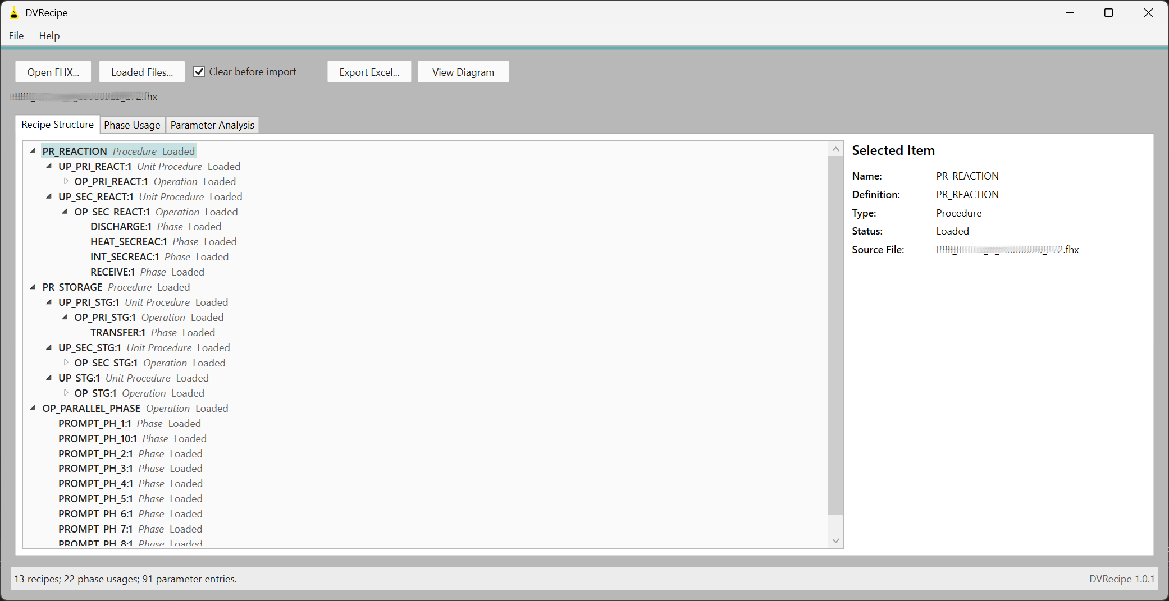The height and width of the screenshot is (601, 1169).
Task: Click the vertical scrollbar thumb in tree
Action: (835, 336)
